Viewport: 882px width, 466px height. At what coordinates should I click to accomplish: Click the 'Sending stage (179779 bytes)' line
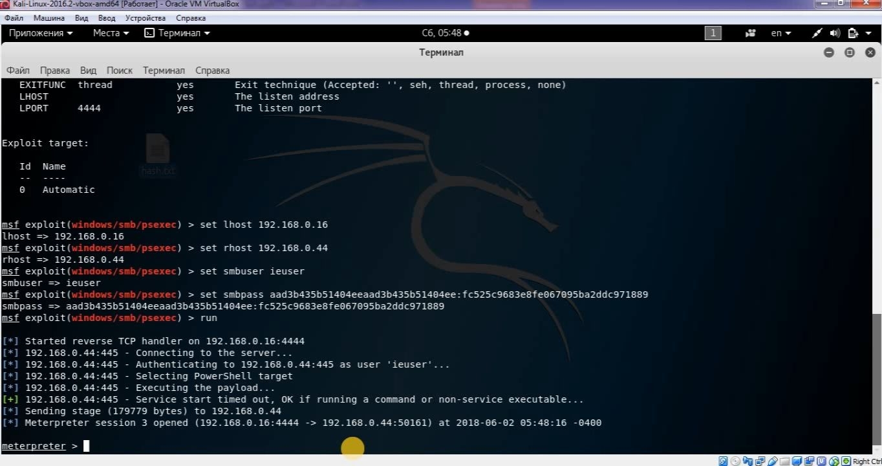(142, 411)
